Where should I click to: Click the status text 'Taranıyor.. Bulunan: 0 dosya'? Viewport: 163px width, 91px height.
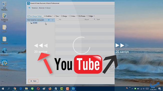coord(41,8)
